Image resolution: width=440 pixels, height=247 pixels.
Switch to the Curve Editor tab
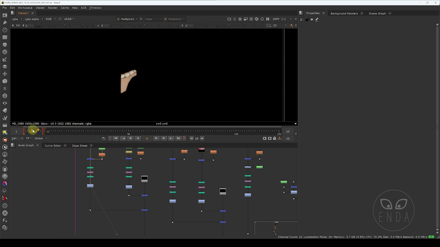click(x=53, y=145)
